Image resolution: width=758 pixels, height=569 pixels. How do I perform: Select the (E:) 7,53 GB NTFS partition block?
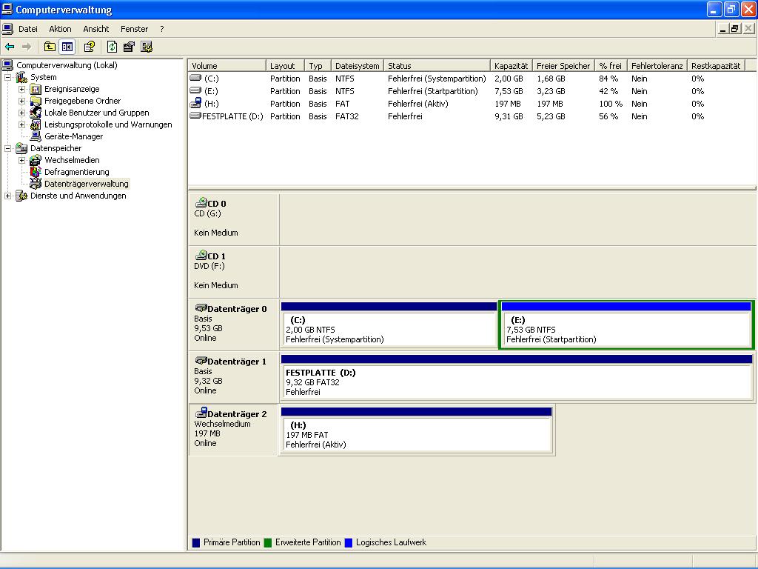[x=626, y=330]
